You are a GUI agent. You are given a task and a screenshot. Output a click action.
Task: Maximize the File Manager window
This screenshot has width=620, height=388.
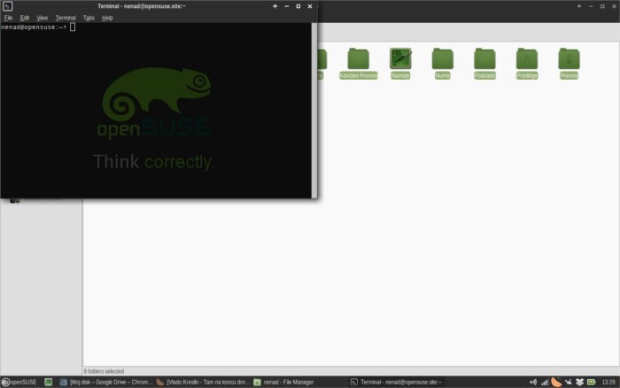click(602, 6)
